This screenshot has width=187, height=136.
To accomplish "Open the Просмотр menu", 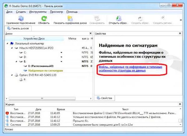I will [x=56, y=12].
